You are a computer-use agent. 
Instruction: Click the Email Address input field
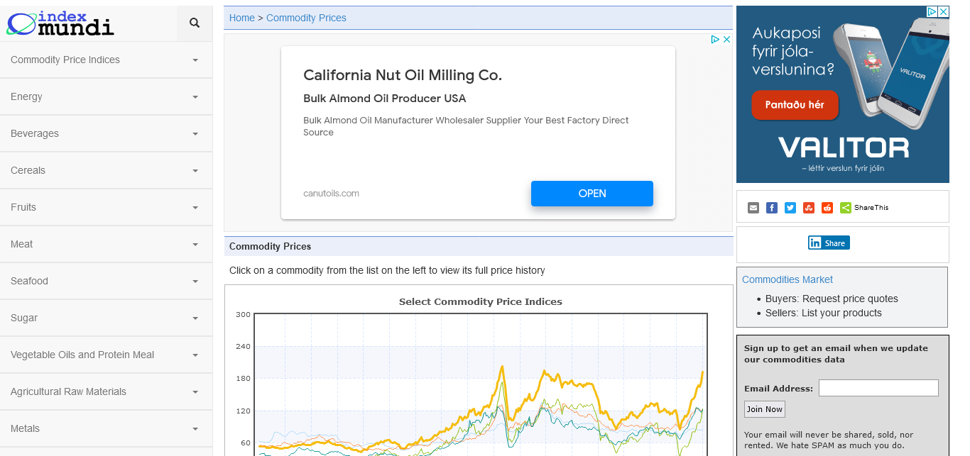tap(878, 388)
